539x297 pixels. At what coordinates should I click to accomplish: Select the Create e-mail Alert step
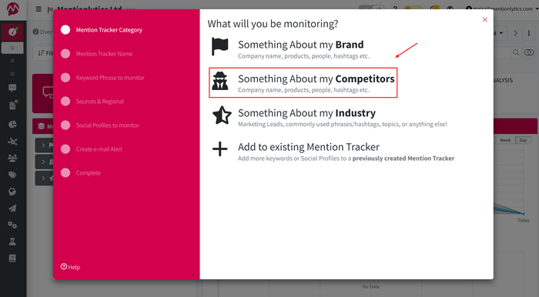[x=92, y=149]
